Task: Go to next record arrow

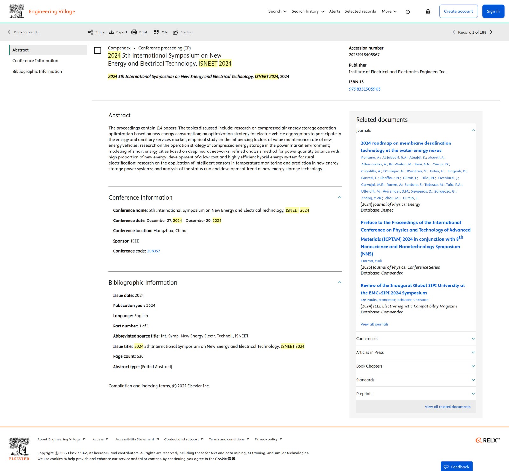Action: pyautogui.click(x=491, y=32)
